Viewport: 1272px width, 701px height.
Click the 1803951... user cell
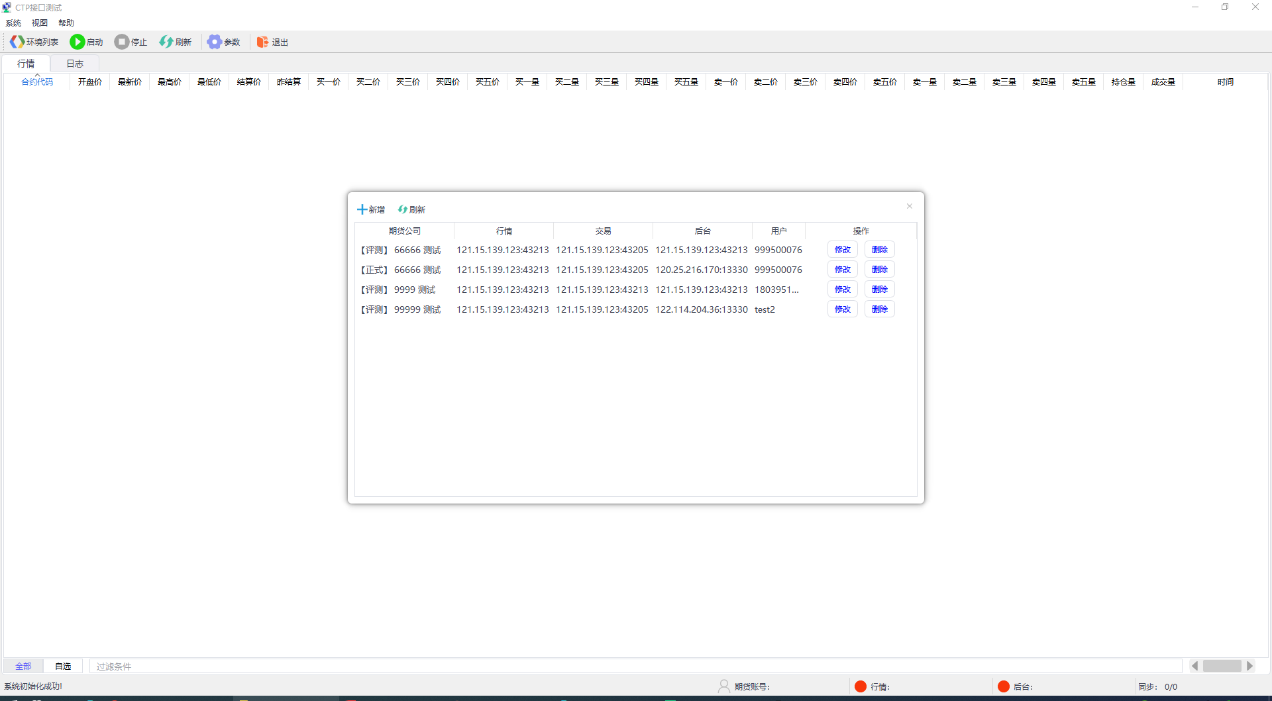point(777,290)
